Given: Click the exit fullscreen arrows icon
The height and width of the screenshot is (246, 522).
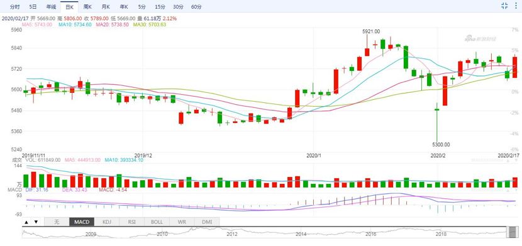Looking at the screenshot, I should point(504,6).
